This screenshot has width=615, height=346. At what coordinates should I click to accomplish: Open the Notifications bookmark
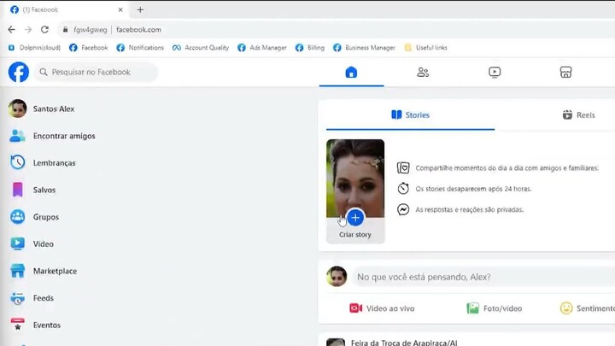click(140, 48)
